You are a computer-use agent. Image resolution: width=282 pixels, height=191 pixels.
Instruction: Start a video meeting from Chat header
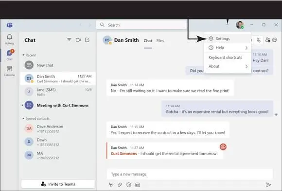(x=78, y=40)
